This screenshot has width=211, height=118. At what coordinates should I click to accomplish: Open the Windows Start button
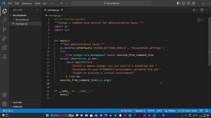point(47,115)
